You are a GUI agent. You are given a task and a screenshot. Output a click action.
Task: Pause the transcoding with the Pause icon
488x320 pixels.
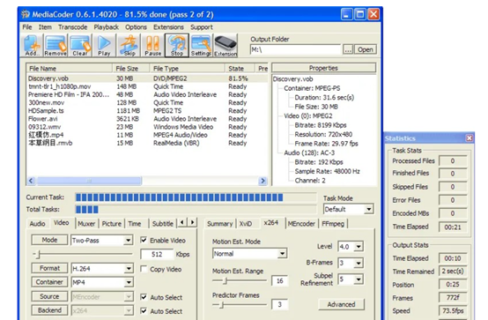152,46
